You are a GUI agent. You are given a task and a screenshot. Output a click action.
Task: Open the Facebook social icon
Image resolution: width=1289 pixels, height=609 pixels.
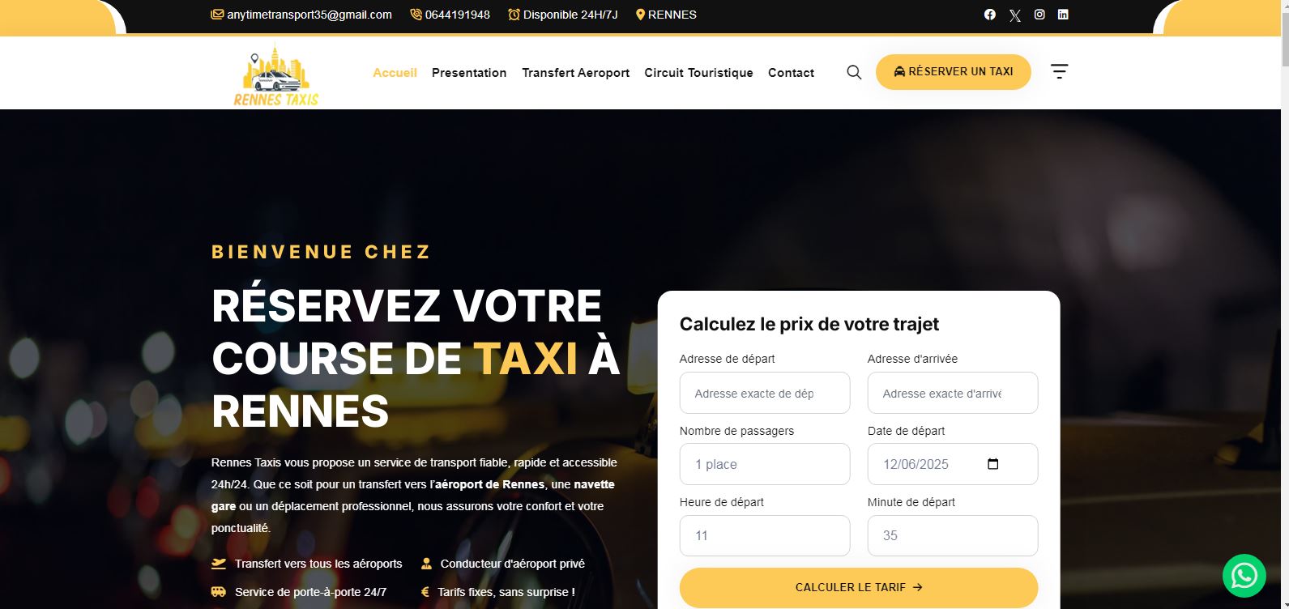989,15
